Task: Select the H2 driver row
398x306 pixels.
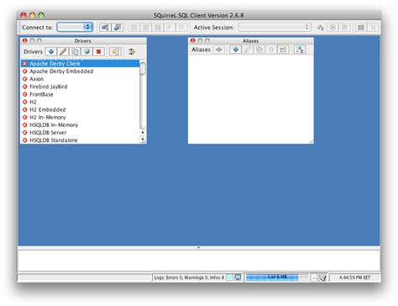Action: point(80,102)
